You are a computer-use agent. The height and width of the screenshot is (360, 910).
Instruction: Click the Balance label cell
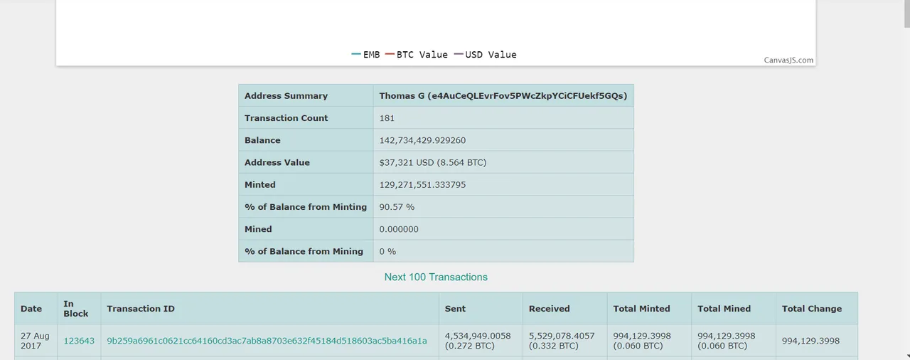(x=306, y=140)
